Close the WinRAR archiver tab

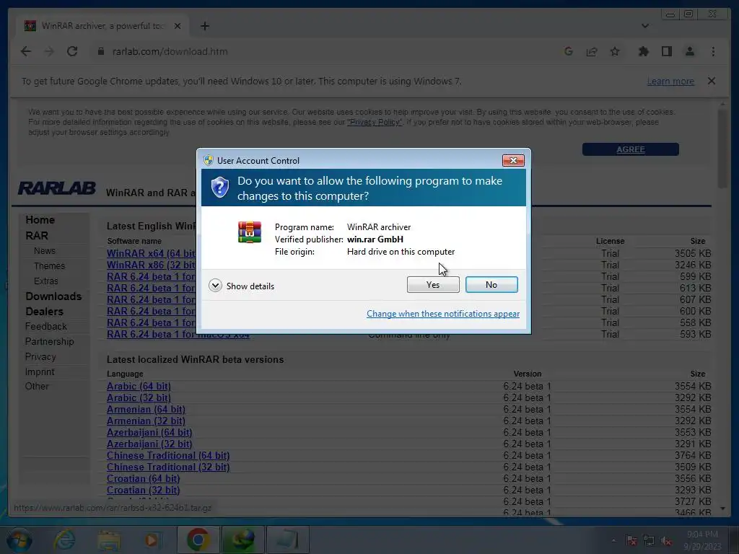178,26
